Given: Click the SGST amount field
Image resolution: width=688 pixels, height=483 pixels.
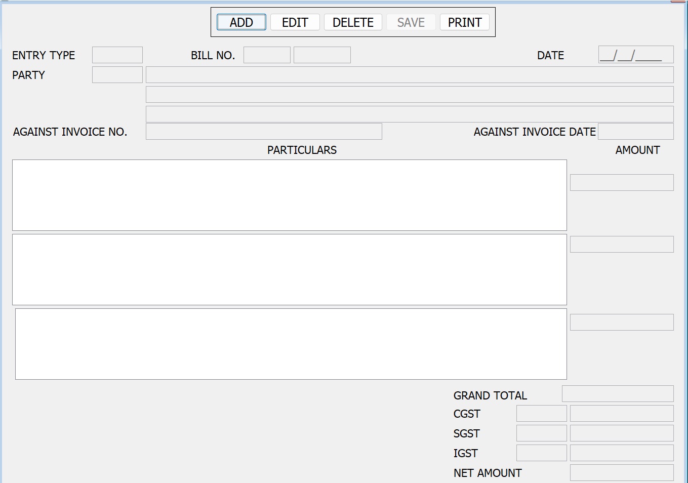Looking at the screenshot, I should (x=622, y=433).
